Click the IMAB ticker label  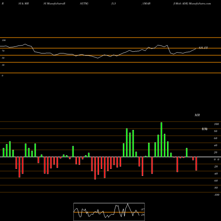point(147,4)
